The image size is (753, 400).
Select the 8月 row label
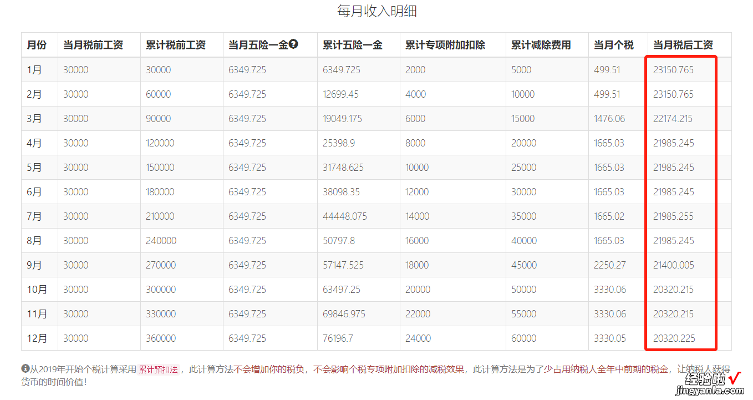click(x=34, y=241)
